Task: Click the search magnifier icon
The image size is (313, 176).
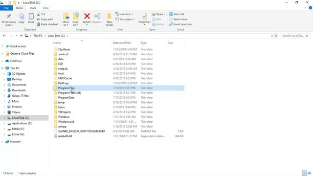Action: coord(307,36)
